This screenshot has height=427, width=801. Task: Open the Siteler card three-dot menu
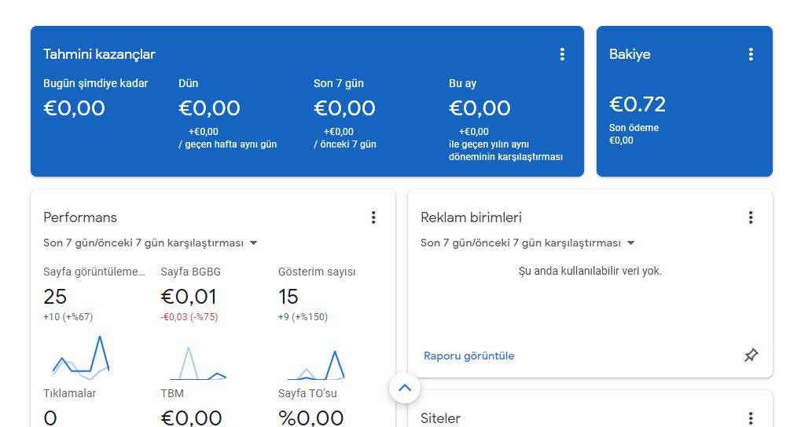751,418
